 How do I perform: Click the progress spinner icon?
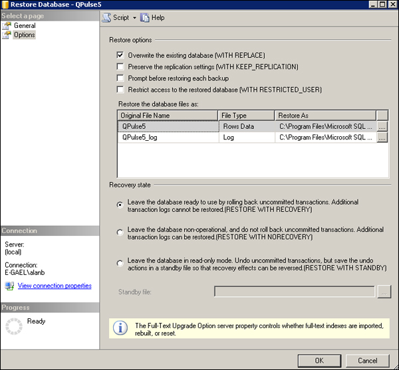pos(14,326)
